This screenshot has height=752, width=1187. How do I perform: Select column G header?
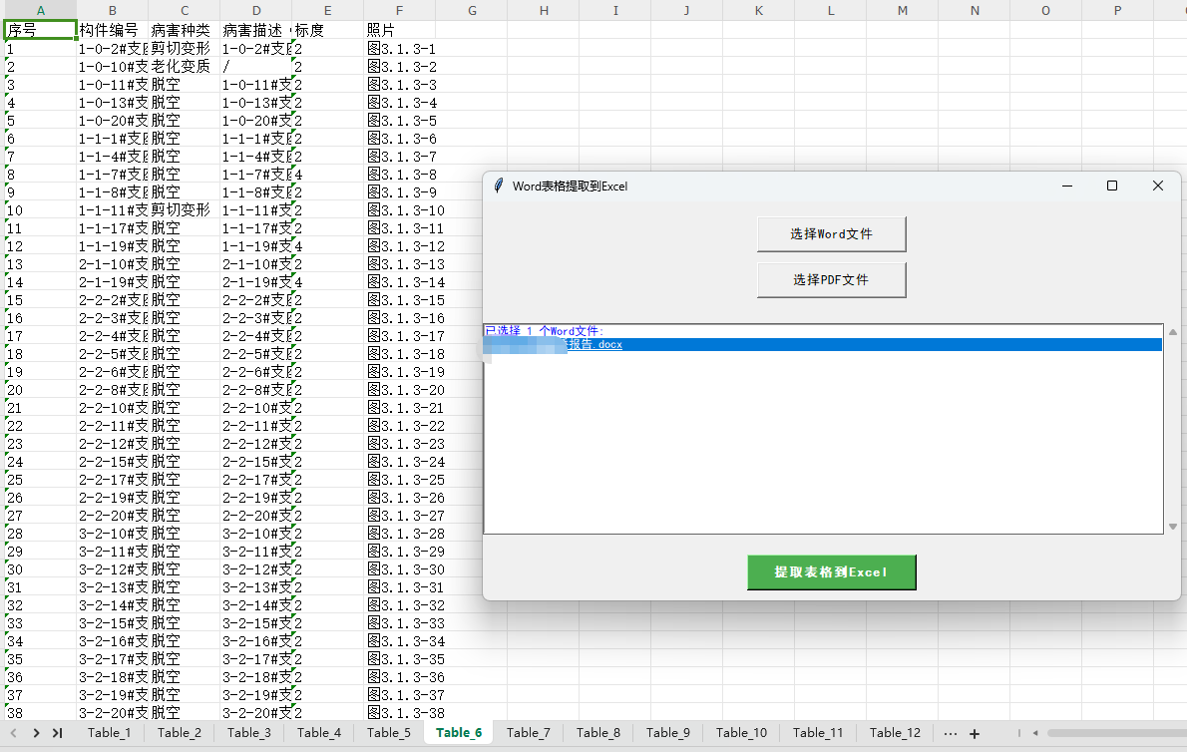pos(472,10)
